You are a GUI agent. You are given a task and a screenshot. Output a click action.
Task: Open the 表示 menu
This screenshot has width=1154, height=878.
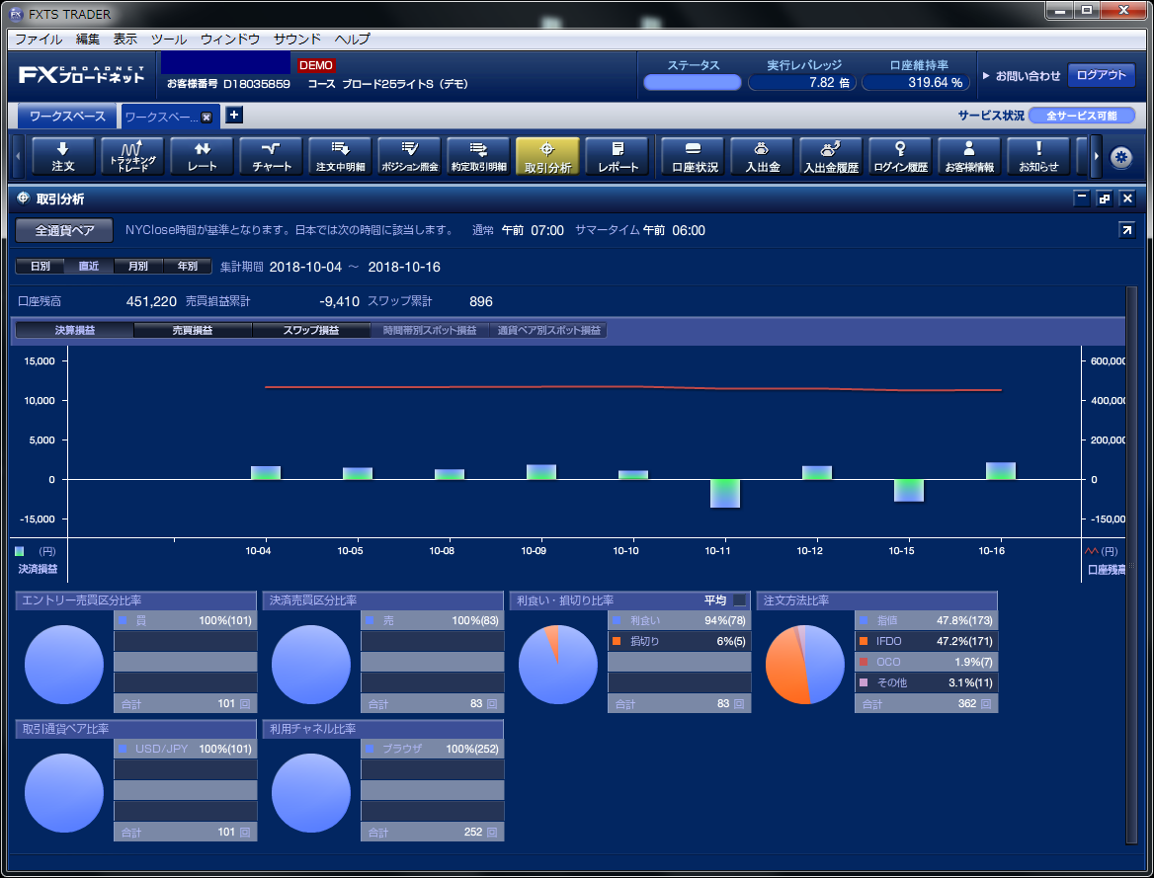tap(125, 39)
